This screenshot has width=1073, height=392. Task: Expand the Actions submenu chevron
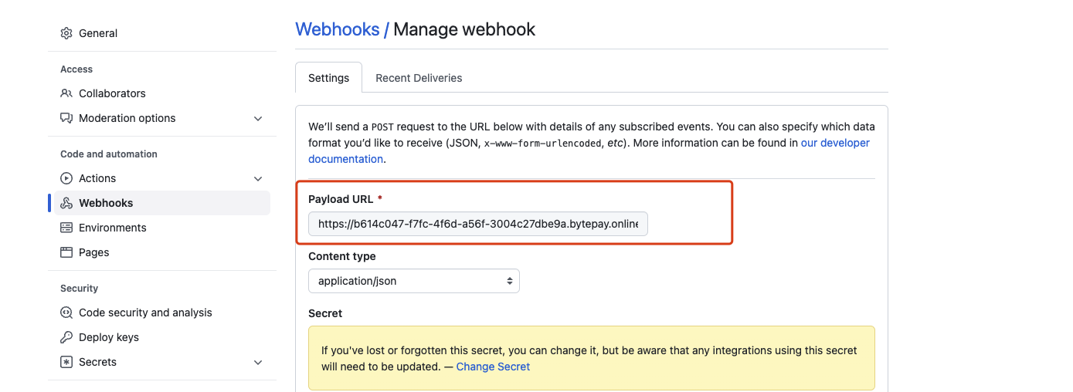(258, 178)
